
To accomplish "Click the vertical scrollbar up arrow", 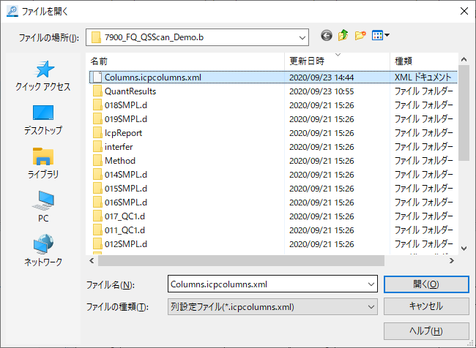I will 464,59.
